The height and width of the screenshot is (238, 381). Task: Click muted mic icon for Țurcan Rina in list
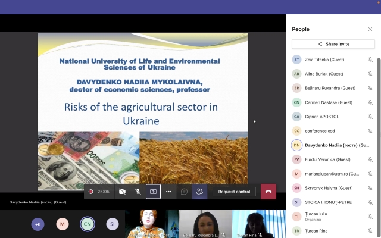pos(370,231)
